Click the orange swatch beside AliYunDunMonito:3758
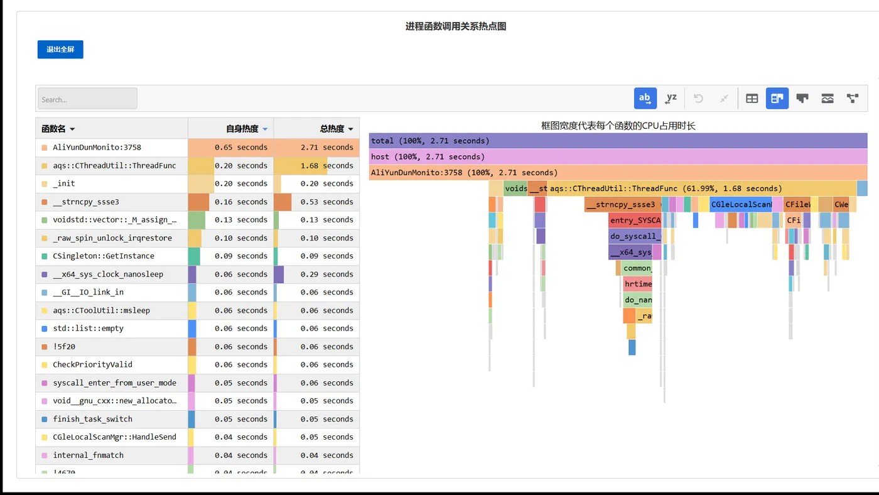This screenshot has height=495, width=879. (44, 148)
